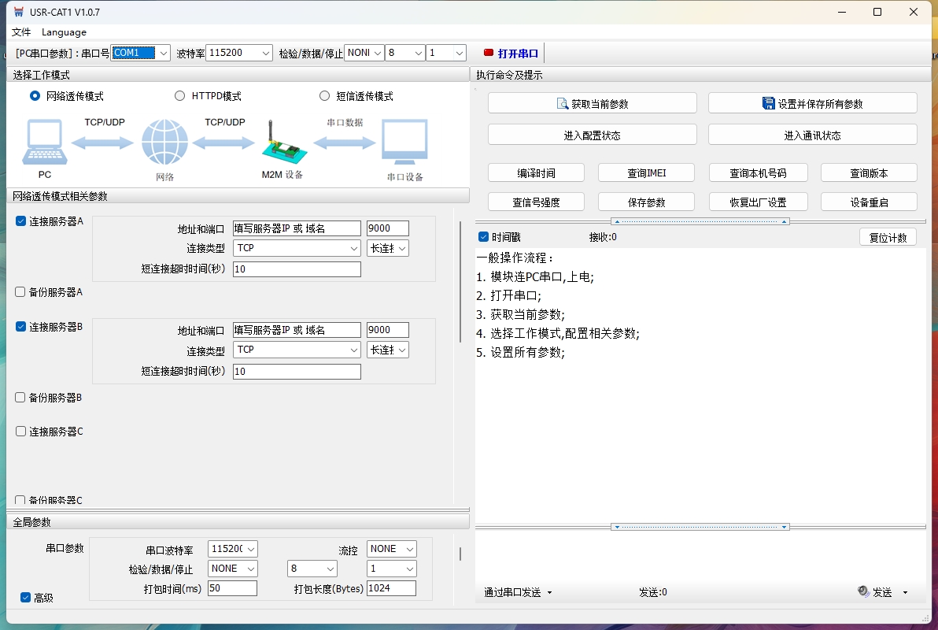Click the M2M device module icon
The width and height of the screenshot is (938, 630).
(281, 146)
